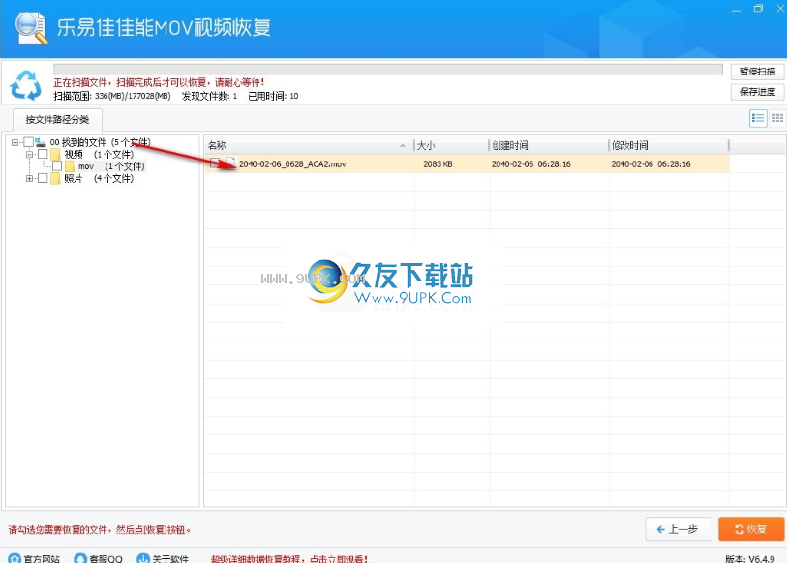The height and width of the screenshot is (563, 787).
Task: Restore the application window size
Action: click(758, 8)
